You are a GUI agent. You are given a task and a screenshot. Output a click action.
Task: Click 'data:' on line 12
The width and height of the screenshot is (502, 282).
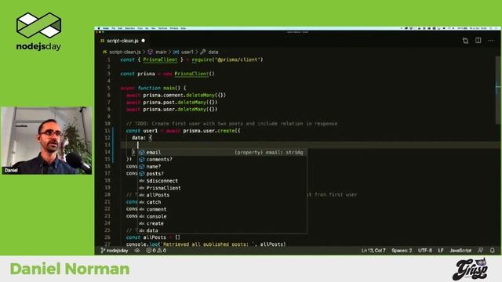click(x=139, y=138)
